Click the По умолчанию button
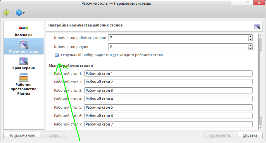 tap(22, 135)
